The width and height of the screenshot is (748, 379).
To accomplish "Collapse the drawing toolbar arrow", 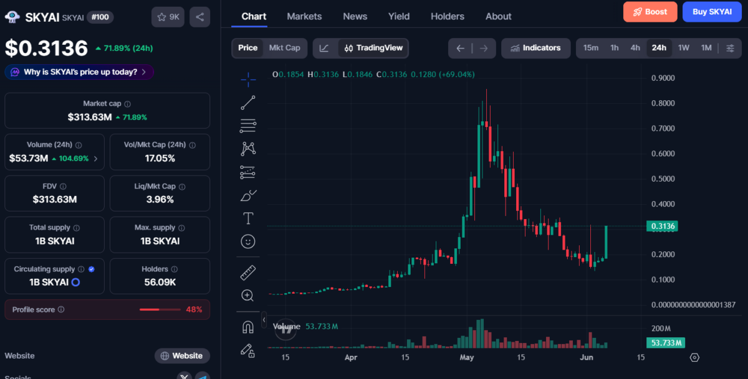I will [x=264, y=320].
